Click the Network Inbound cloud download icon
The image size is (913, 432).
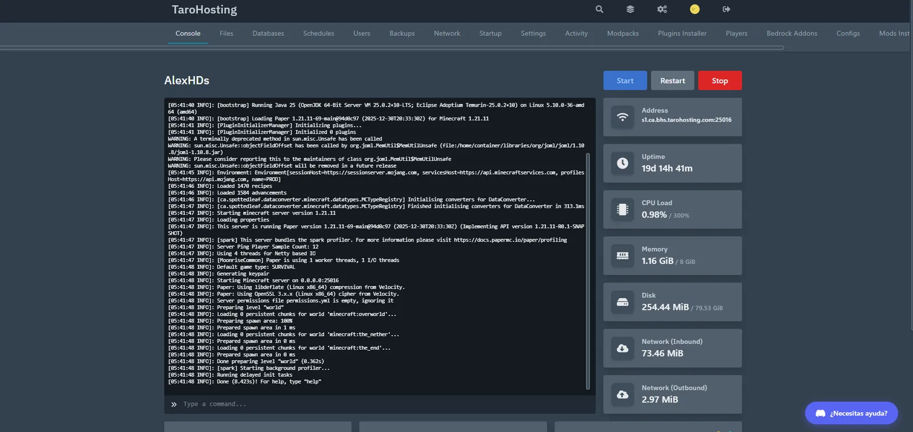coord(623,348)
